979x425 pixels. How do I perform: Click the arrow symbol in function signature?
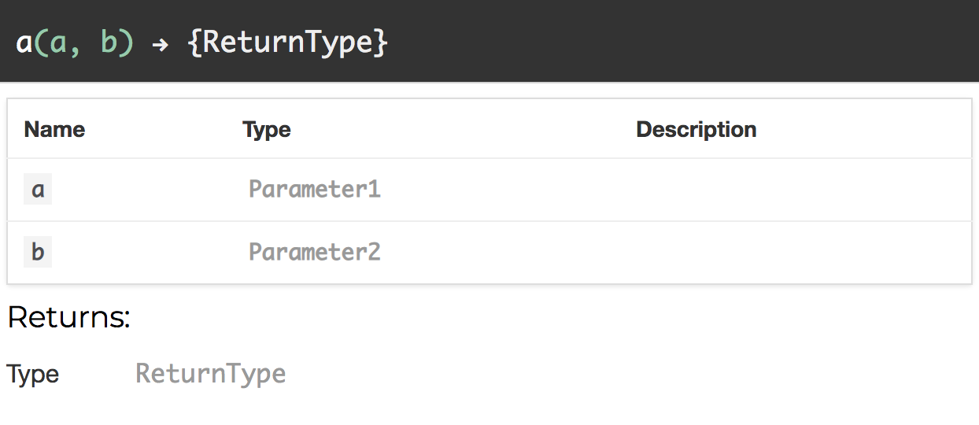(x=160, y=45)
